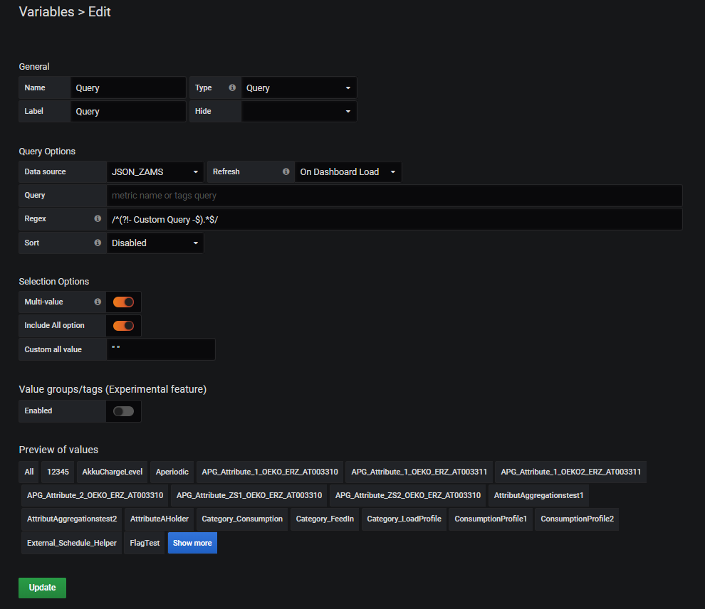The image size is (705, 609).
Task: Click the Regex expression input field
Action: [x=394, y=220]
